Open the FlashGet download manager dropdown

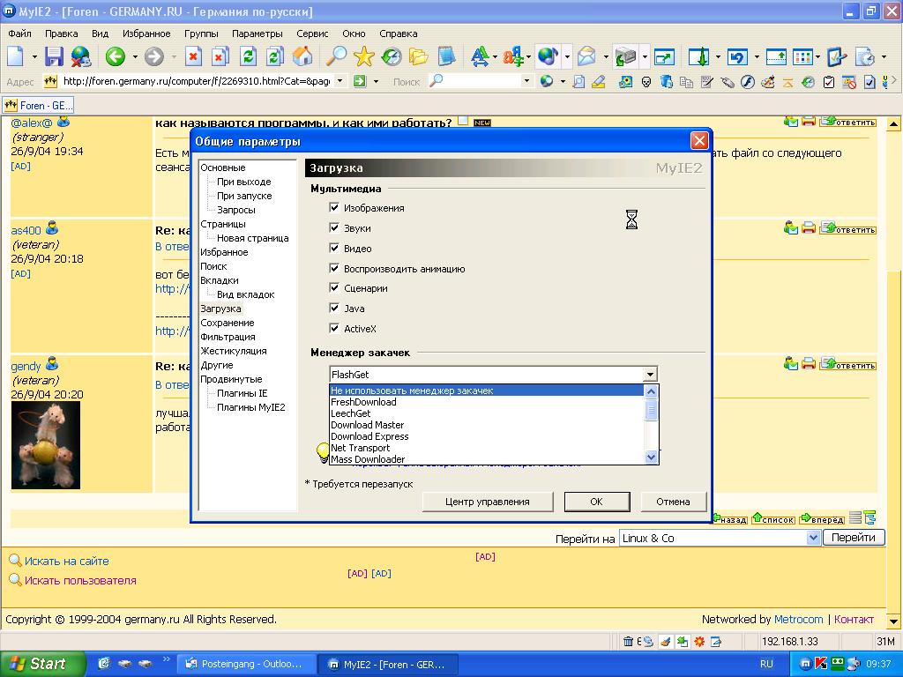click(x=650, y=374)
